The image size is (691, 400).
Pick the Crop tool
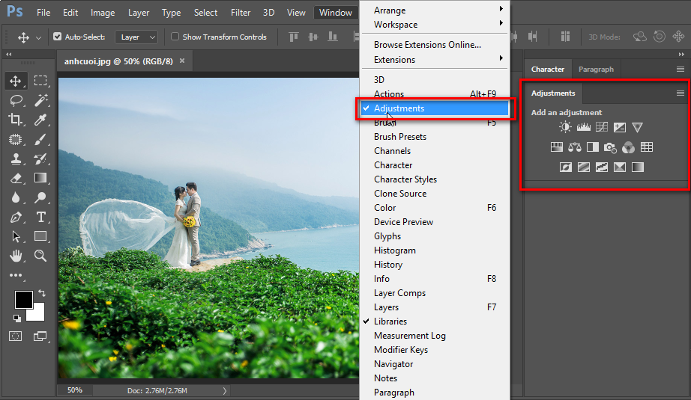tap(16, 120)
